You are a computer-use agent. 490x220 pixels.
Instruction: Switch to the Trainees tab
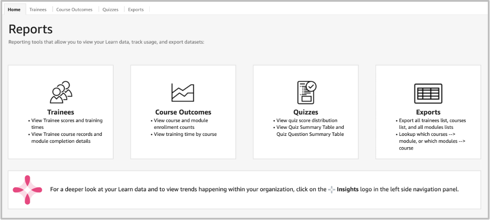tap(38, 10)
